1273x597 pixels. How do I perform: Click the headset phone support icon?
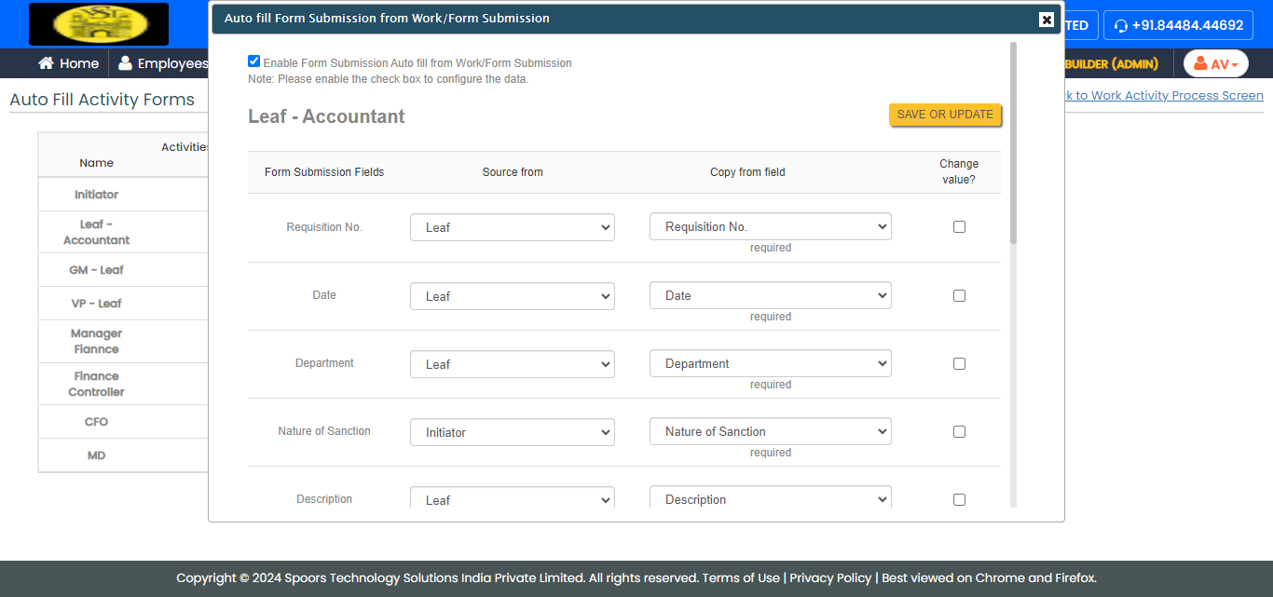pos(1121,26)
